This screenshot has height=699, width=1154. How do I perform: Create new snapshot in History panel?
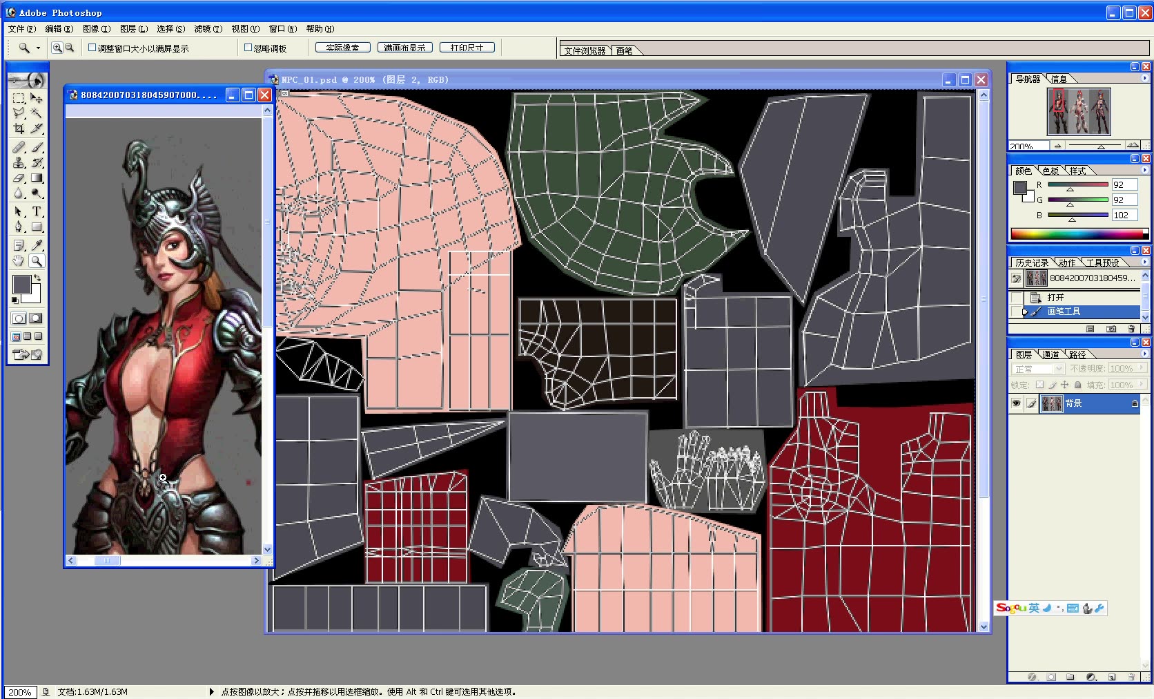[x=1111, y=329]
